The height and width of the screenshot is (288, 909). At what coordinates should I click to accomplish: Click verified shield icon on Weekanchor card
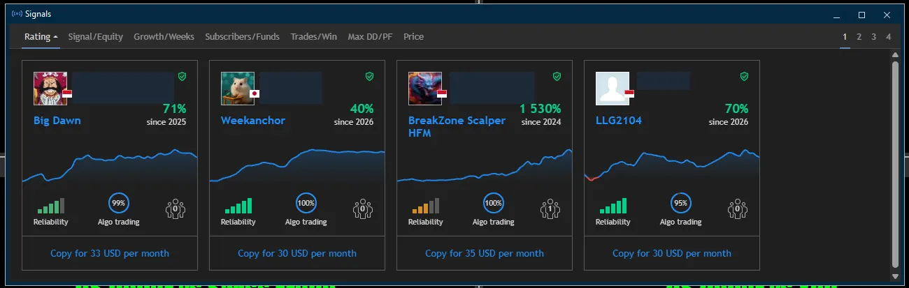pyautogui.click(x=370, y=76)
